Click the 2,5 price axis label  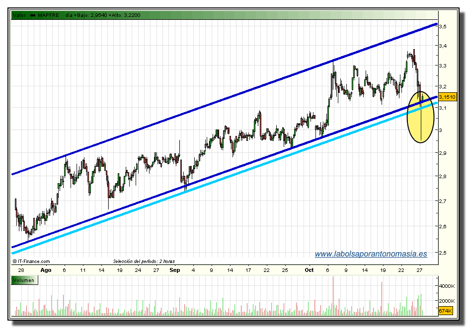443,253
